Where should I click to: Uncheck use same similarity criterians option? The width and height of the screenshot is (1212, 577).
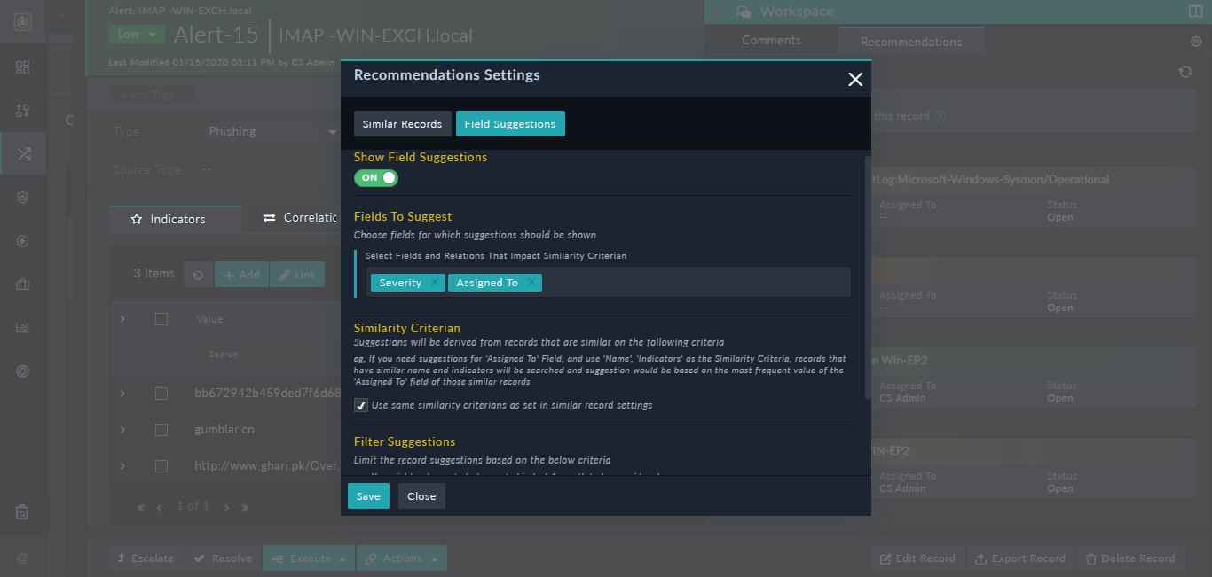(360, 405)
